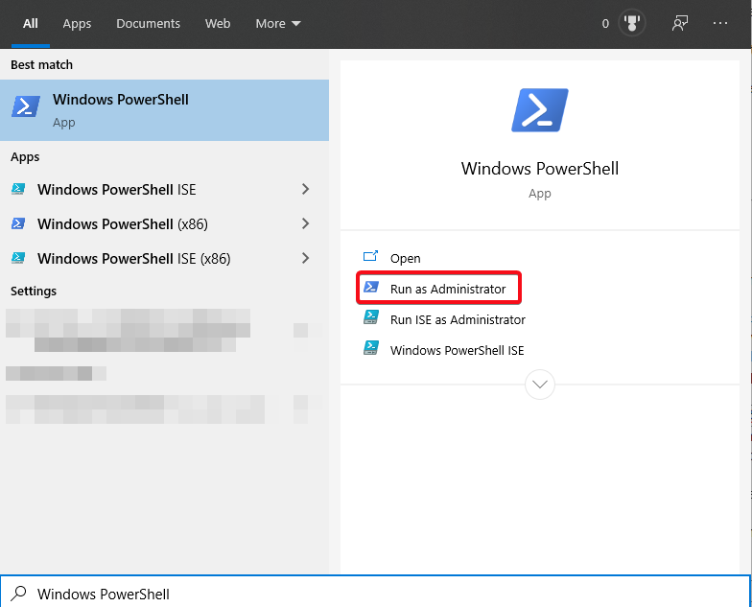Select Run ISE as Administrator

pyautogui.click(x=457, y=319)
